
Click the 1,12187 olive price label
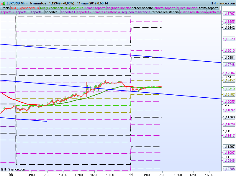(x=228, y=94)
